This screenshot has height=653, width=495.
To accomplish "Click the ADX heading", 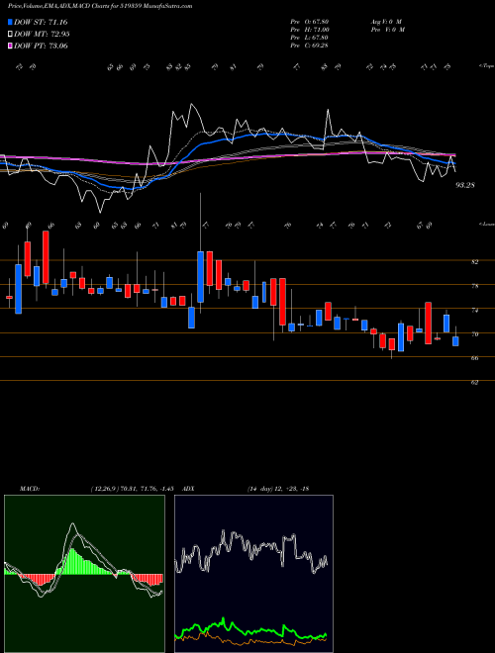I will [x=189, y=489].
